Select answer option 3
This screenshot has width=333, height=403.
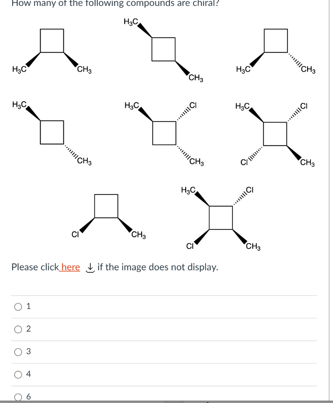pos(17,352)
